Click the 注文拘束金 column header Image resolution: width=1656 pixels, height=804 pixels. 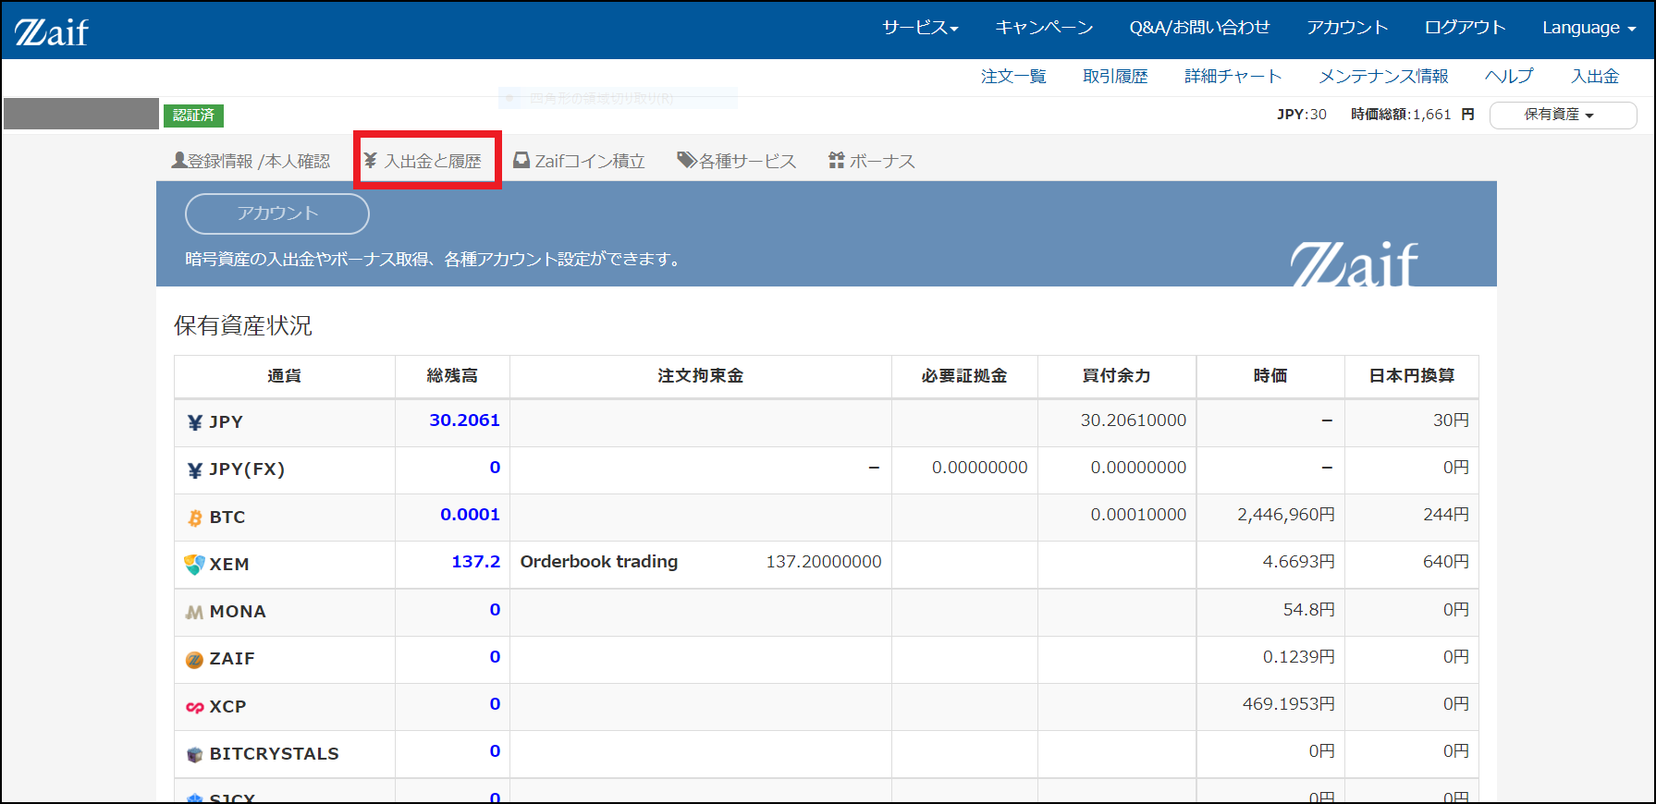pyautogui.click(x=700, y=376)
